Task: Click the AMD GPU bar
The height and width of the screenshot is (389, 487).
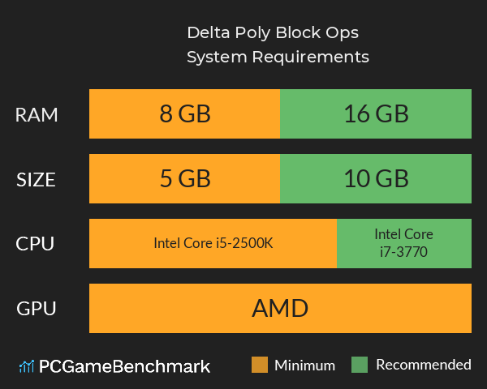Action: (x=280, y=308)
